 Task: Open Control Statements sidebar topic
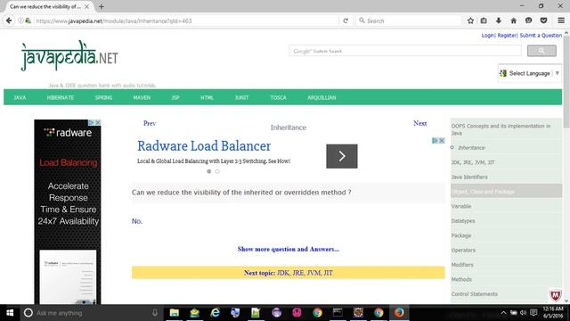coord(475,293)
